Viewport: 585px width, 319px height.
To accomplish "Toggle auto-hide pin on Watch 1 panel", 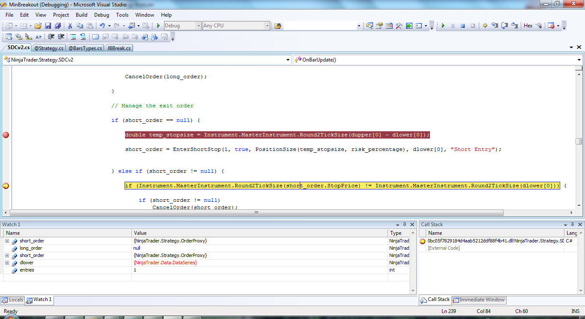I will point(404,224).
